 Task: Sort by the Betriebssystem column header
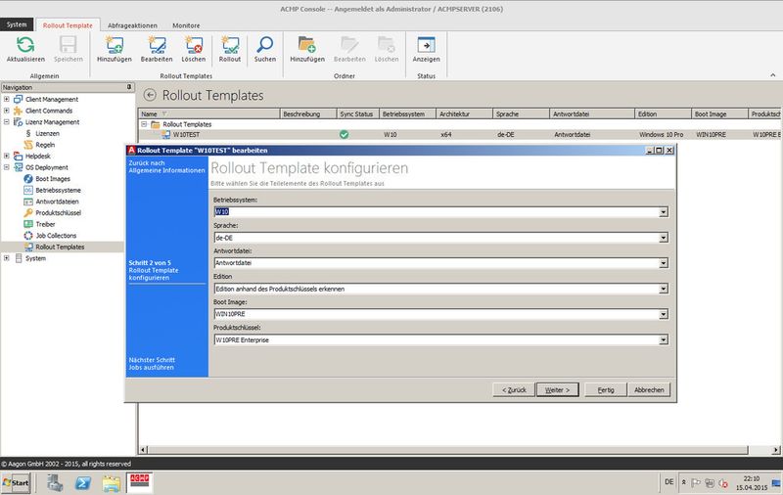[x=407, y=114]
